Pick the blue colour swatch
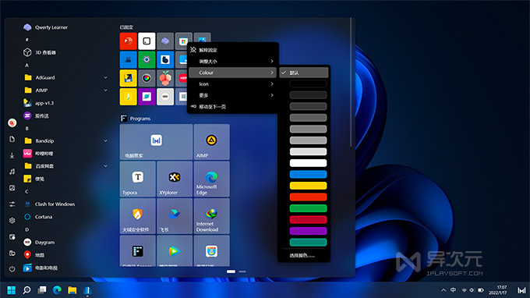This screenshot has height=298, width=530. (309, 174)
